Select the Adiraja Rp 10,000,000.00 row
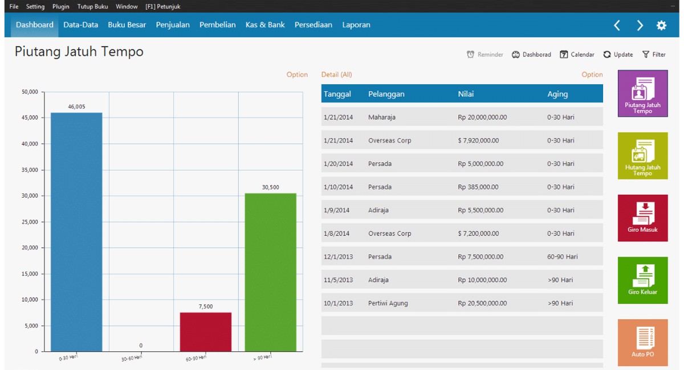Screen dimensions: 684x370 (x=462, y=280)
